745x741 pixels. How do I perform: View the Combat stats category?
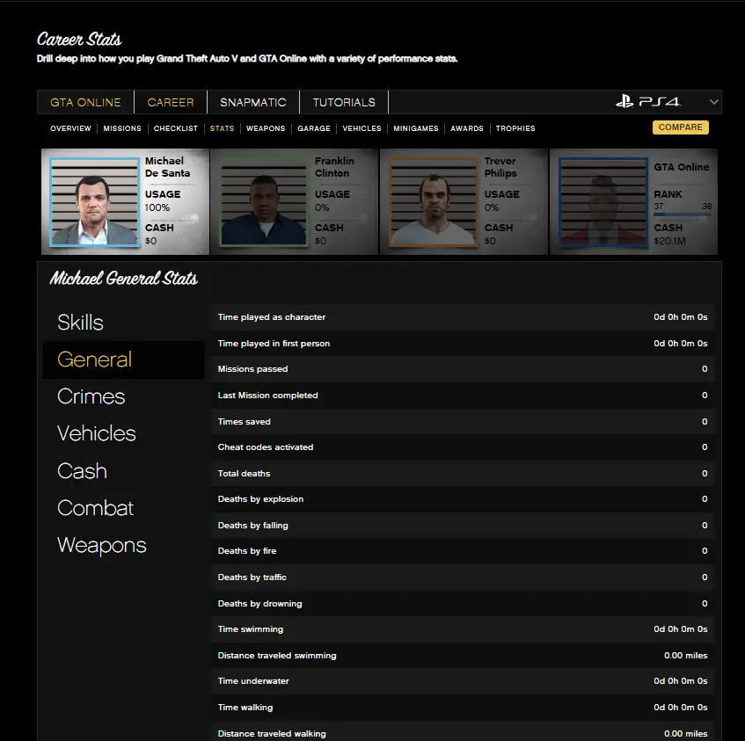(96, 508)
